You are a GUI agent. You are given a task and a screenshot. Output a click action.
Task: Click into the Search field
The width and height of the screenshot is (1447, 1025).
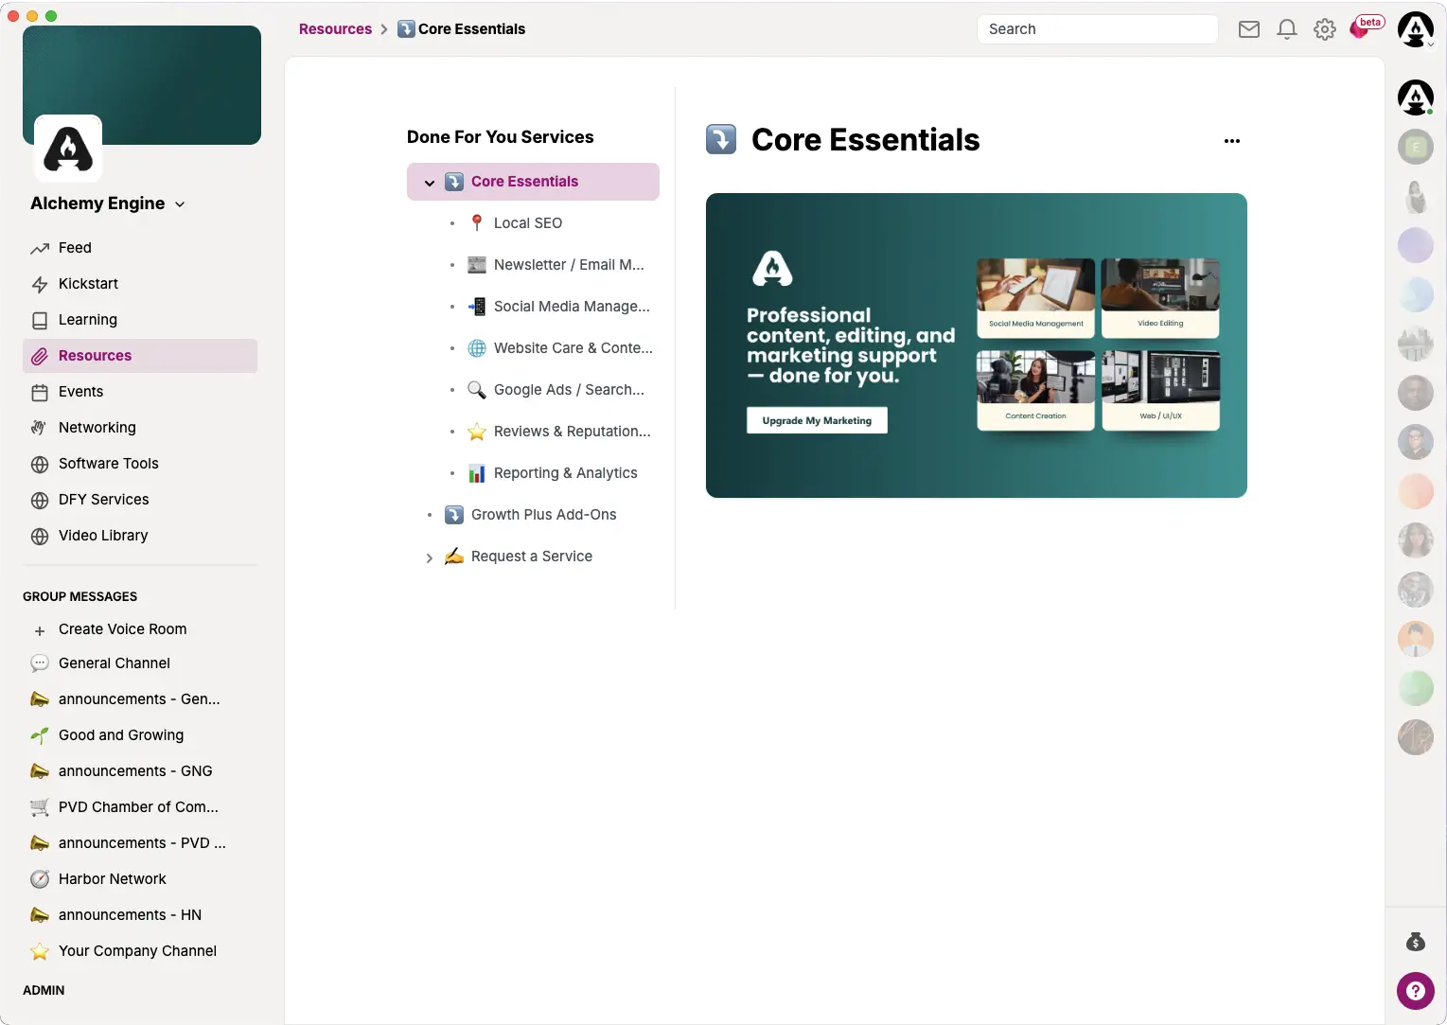(x=1096, y=29)
